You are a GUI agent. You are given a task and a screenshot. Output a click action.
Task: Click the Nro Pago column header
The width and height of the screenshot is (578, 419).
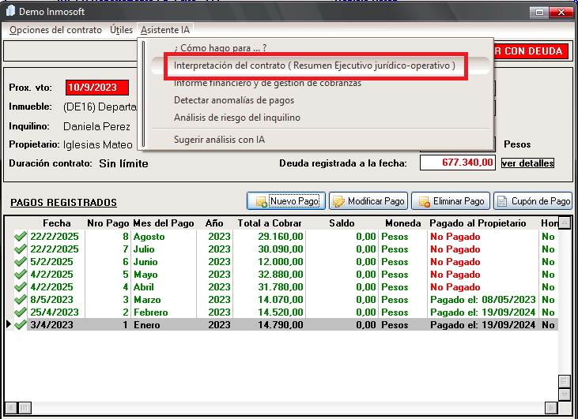click(108, 223)
